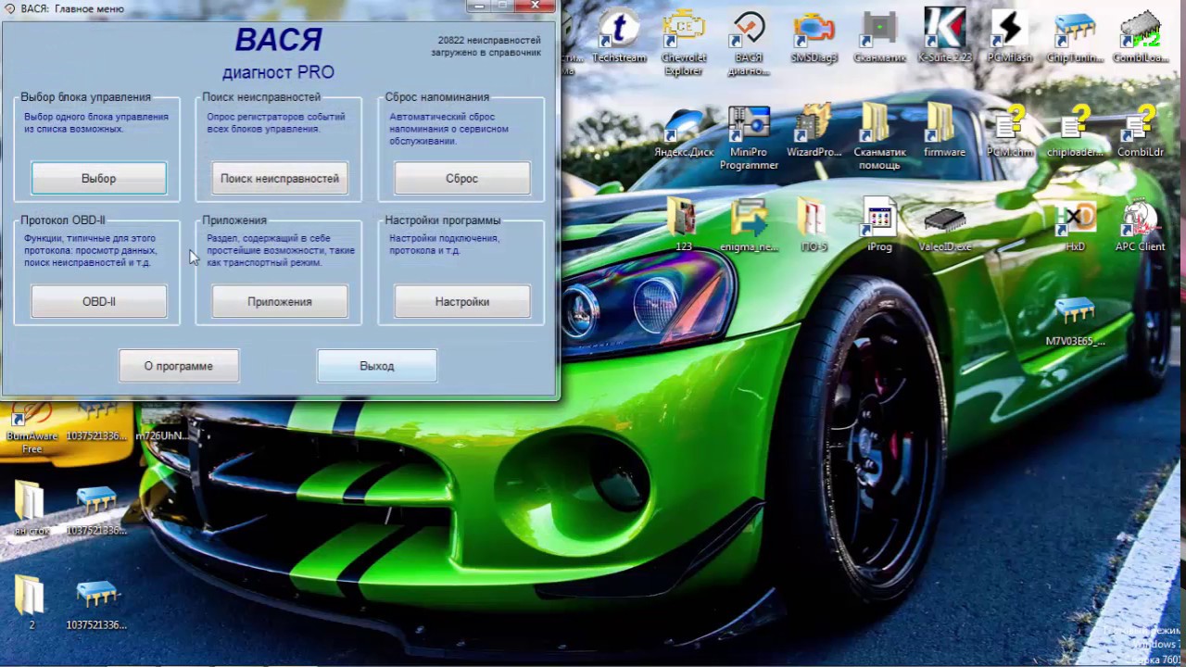
Task: Launch HxD hex editor shortcut
Action: [1075, 225]
